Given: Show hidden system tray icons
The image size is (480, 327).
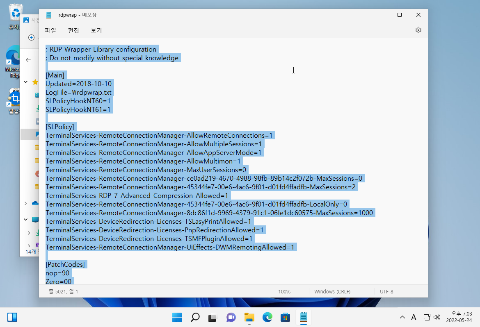Looking at the screenshot, I should [402, 317].
